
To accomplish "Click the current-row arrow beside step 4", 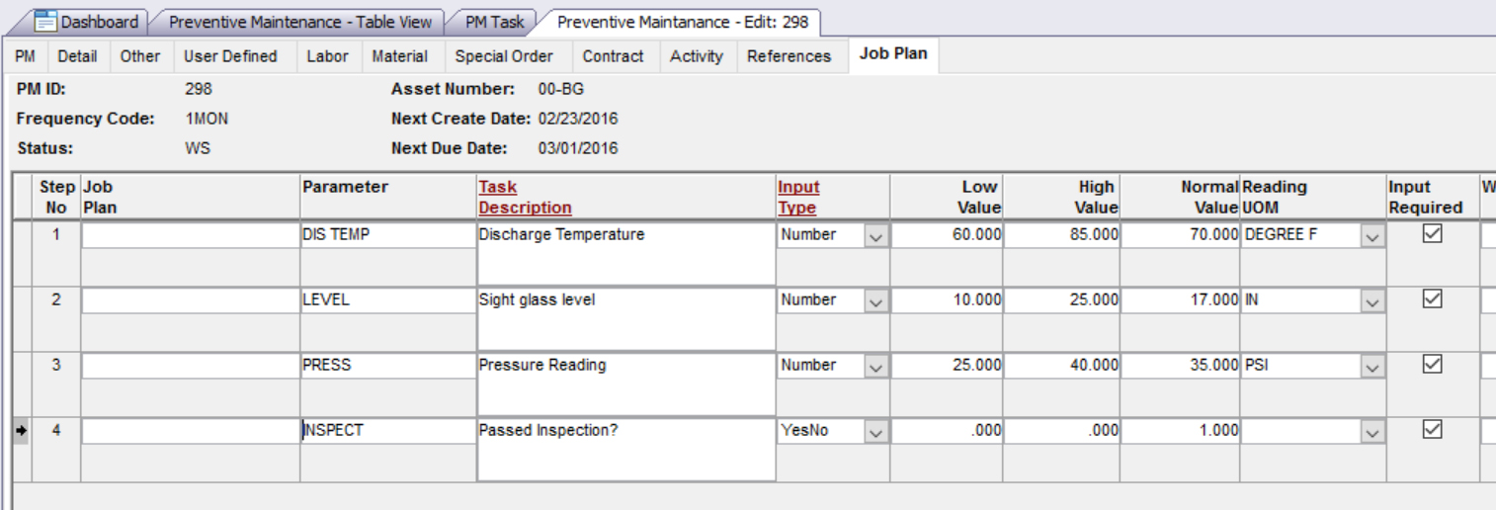I will point(22,431).
